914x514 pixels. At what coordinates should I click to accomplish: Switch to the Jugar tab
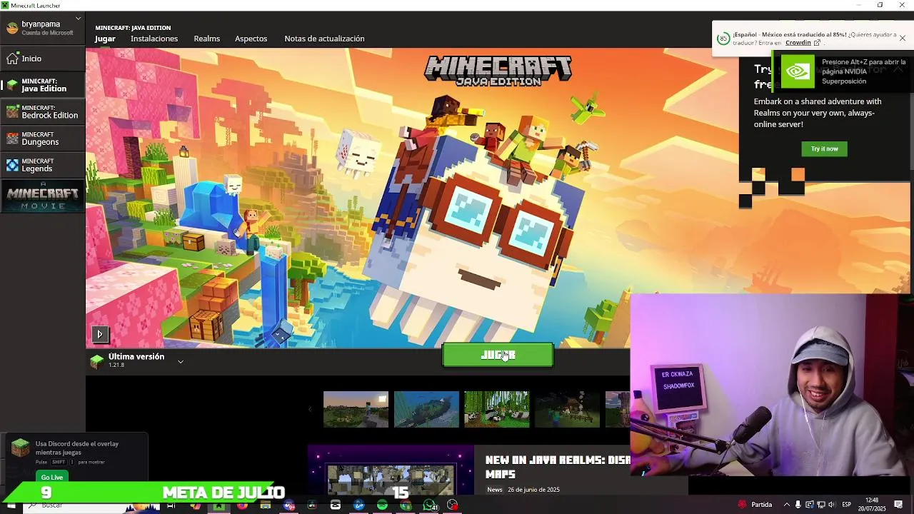105,39
